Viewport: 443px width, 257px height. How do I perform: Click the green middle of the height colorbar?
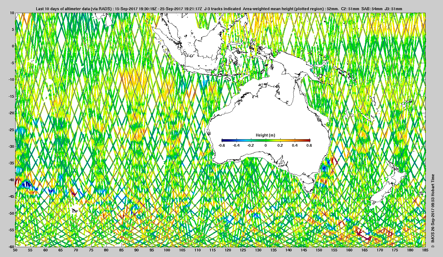pyautogui.click(x=266, y=140)
